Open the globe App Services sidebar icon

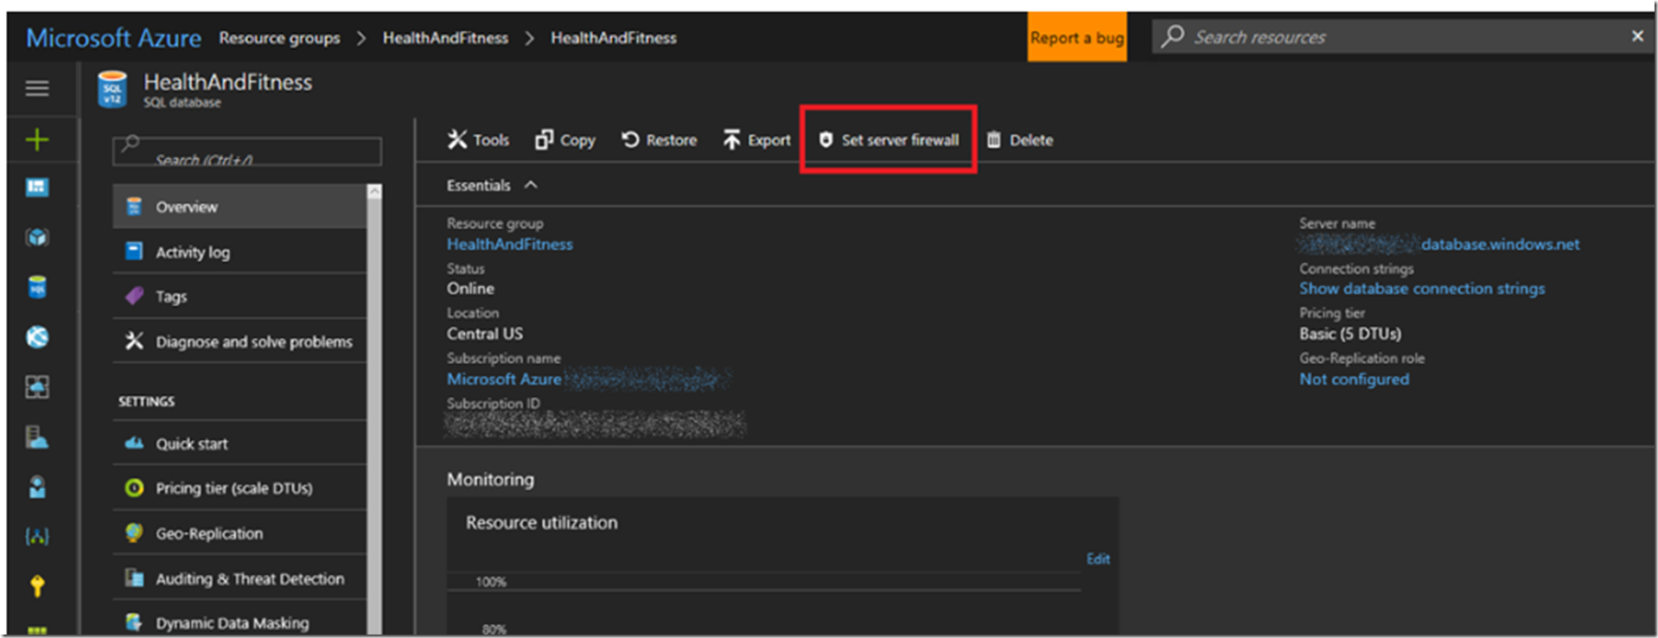pos(37,337)
